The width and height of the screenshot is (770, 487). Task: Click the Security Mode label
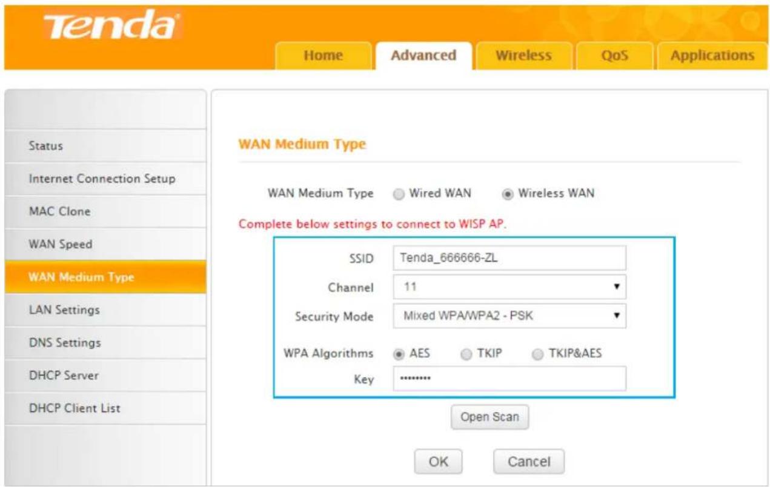point(334,316)
